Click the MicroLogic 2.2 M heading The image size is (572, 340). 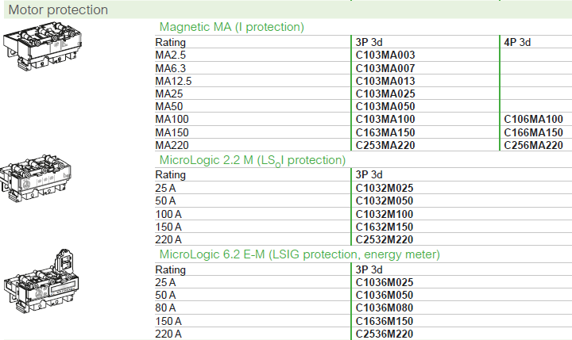click(253, 161)
